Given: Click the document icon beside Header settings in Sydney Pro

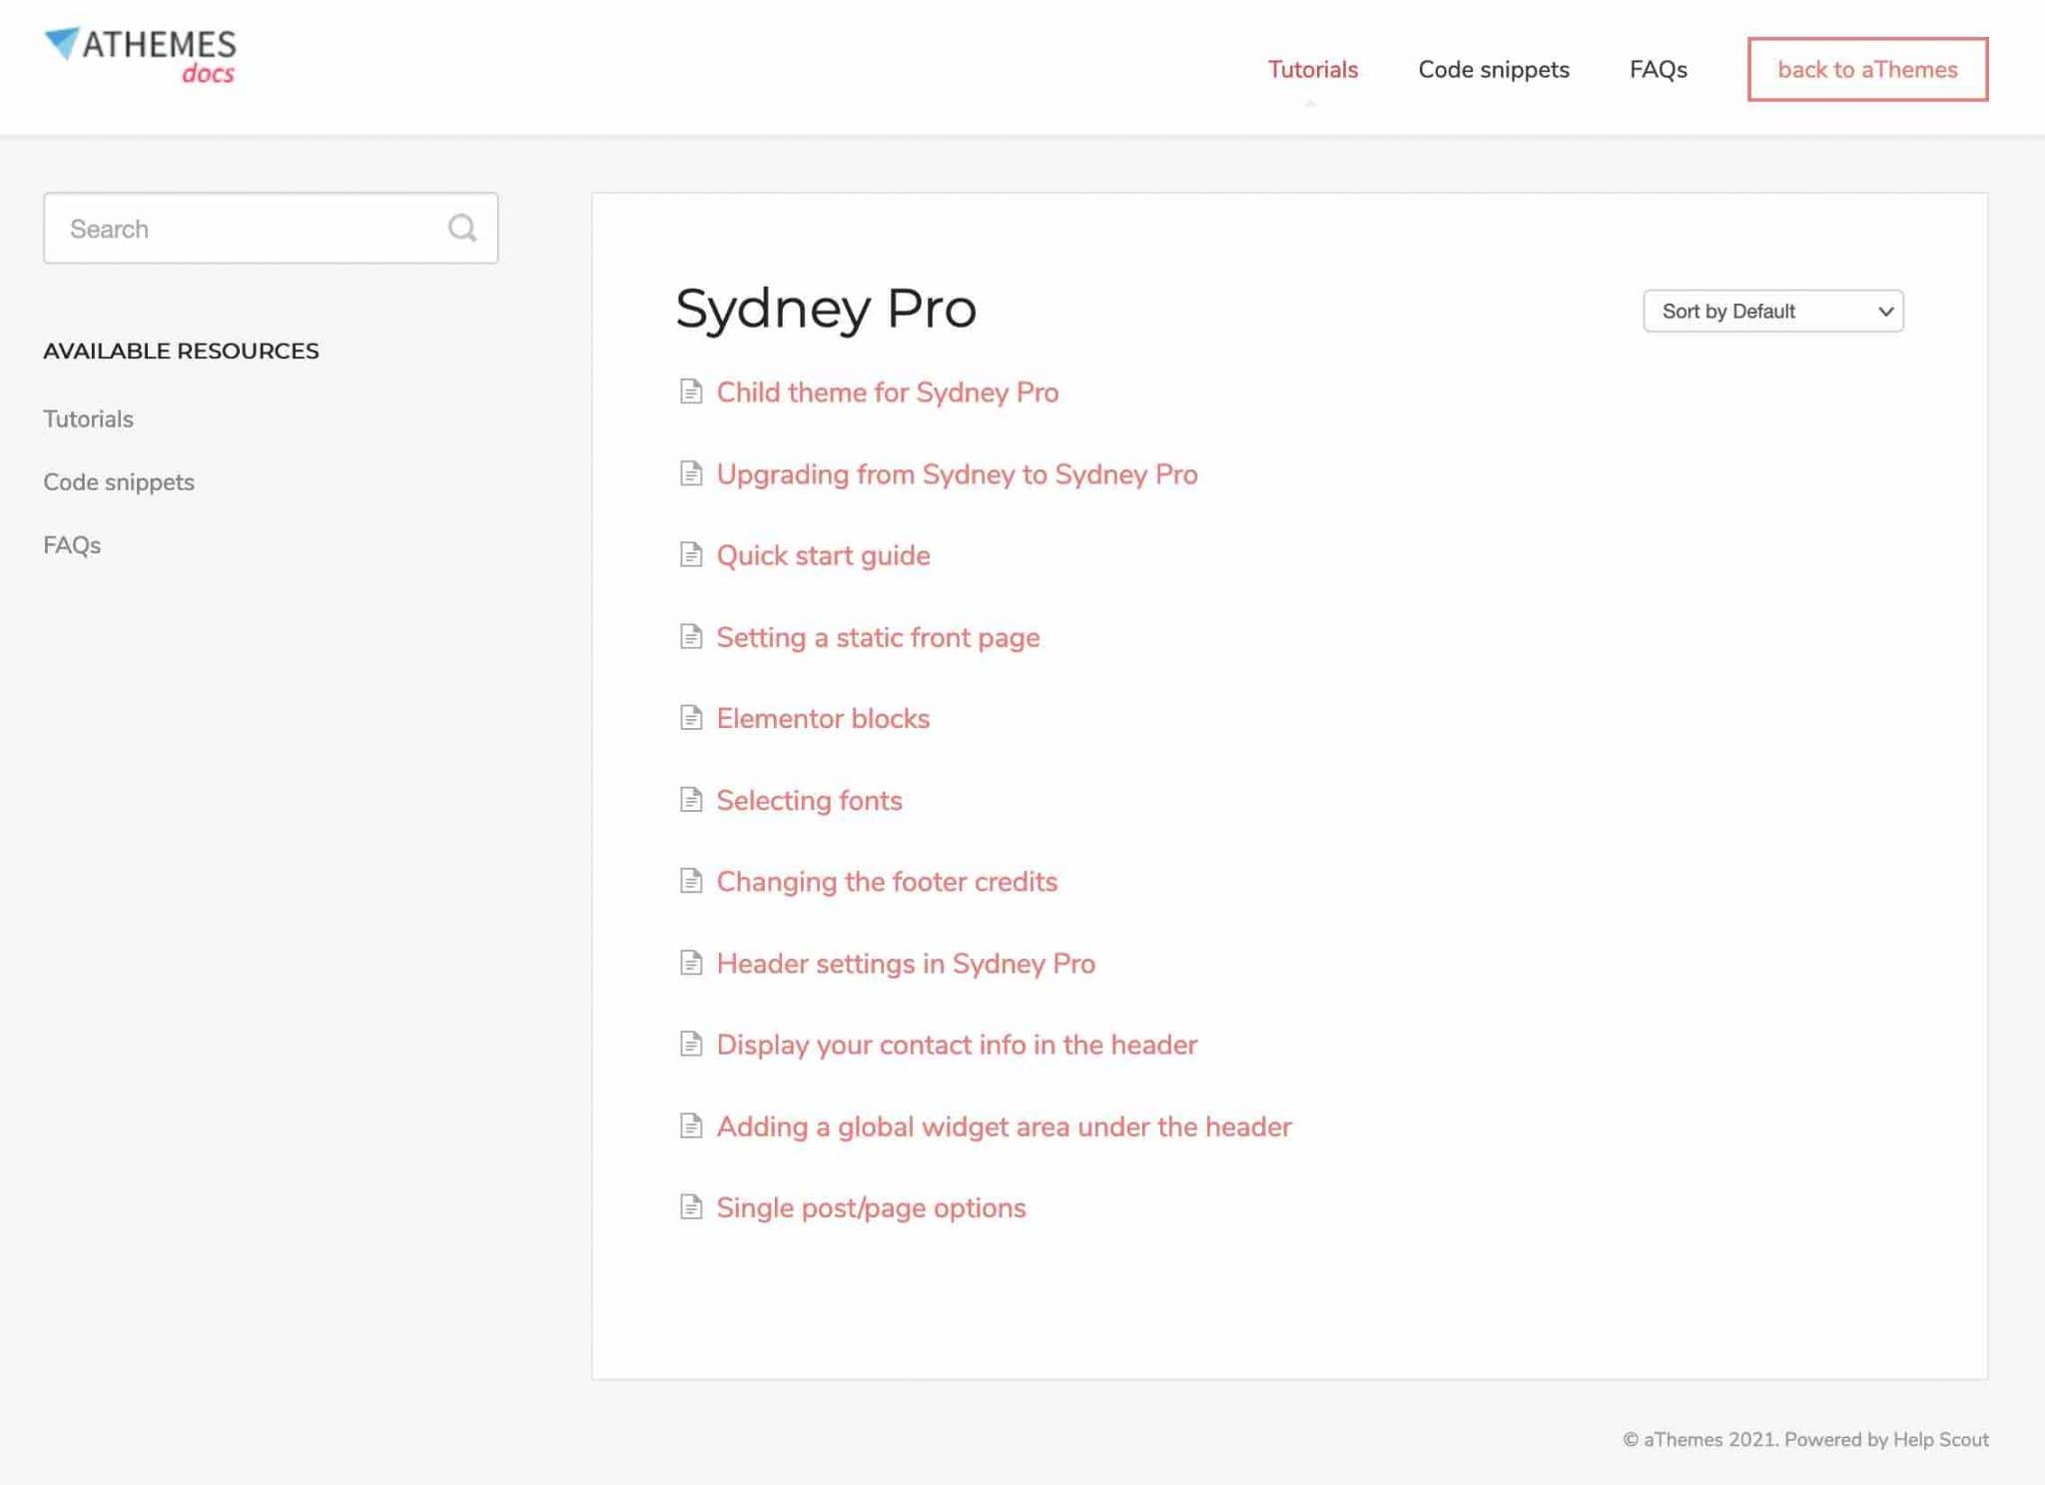Looking at the screenshot, I should (692, 963).
